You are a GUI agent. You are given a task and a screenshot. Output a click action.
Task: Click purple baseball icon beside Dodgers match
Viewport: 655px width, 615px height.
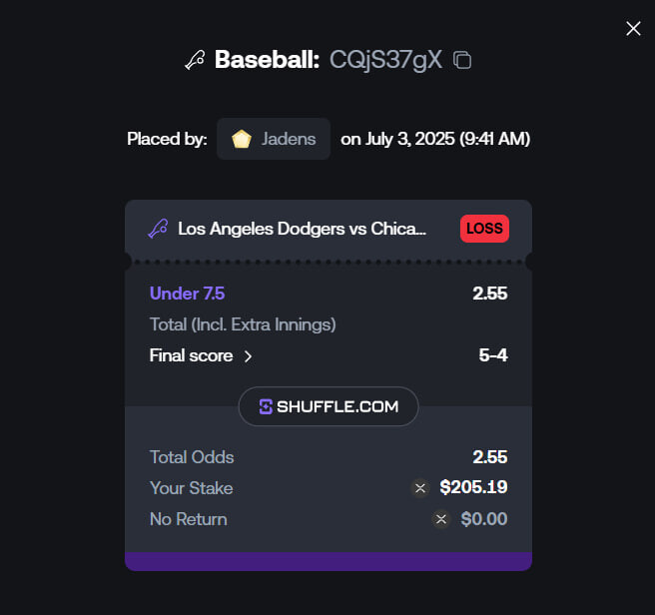pos(158,229)
